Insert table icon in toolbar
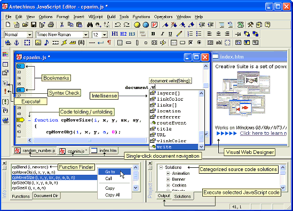Screen dimensions: 293x211 click(120, 43)
